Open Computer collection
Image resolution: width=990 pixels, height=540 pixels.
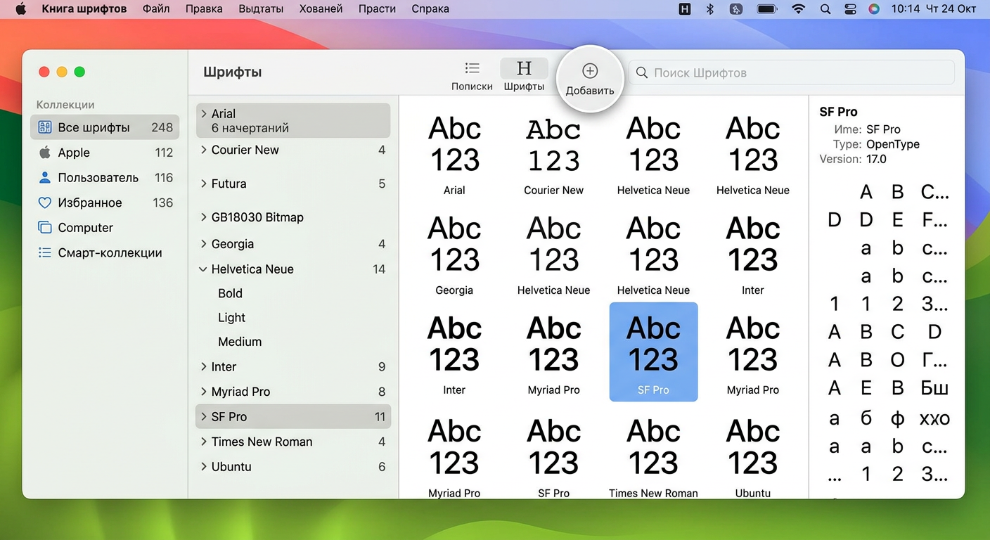[84, 228]
